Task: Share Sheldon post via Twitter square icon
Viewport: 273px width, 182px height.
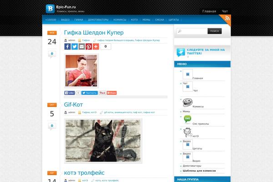Action: [75, 46]
